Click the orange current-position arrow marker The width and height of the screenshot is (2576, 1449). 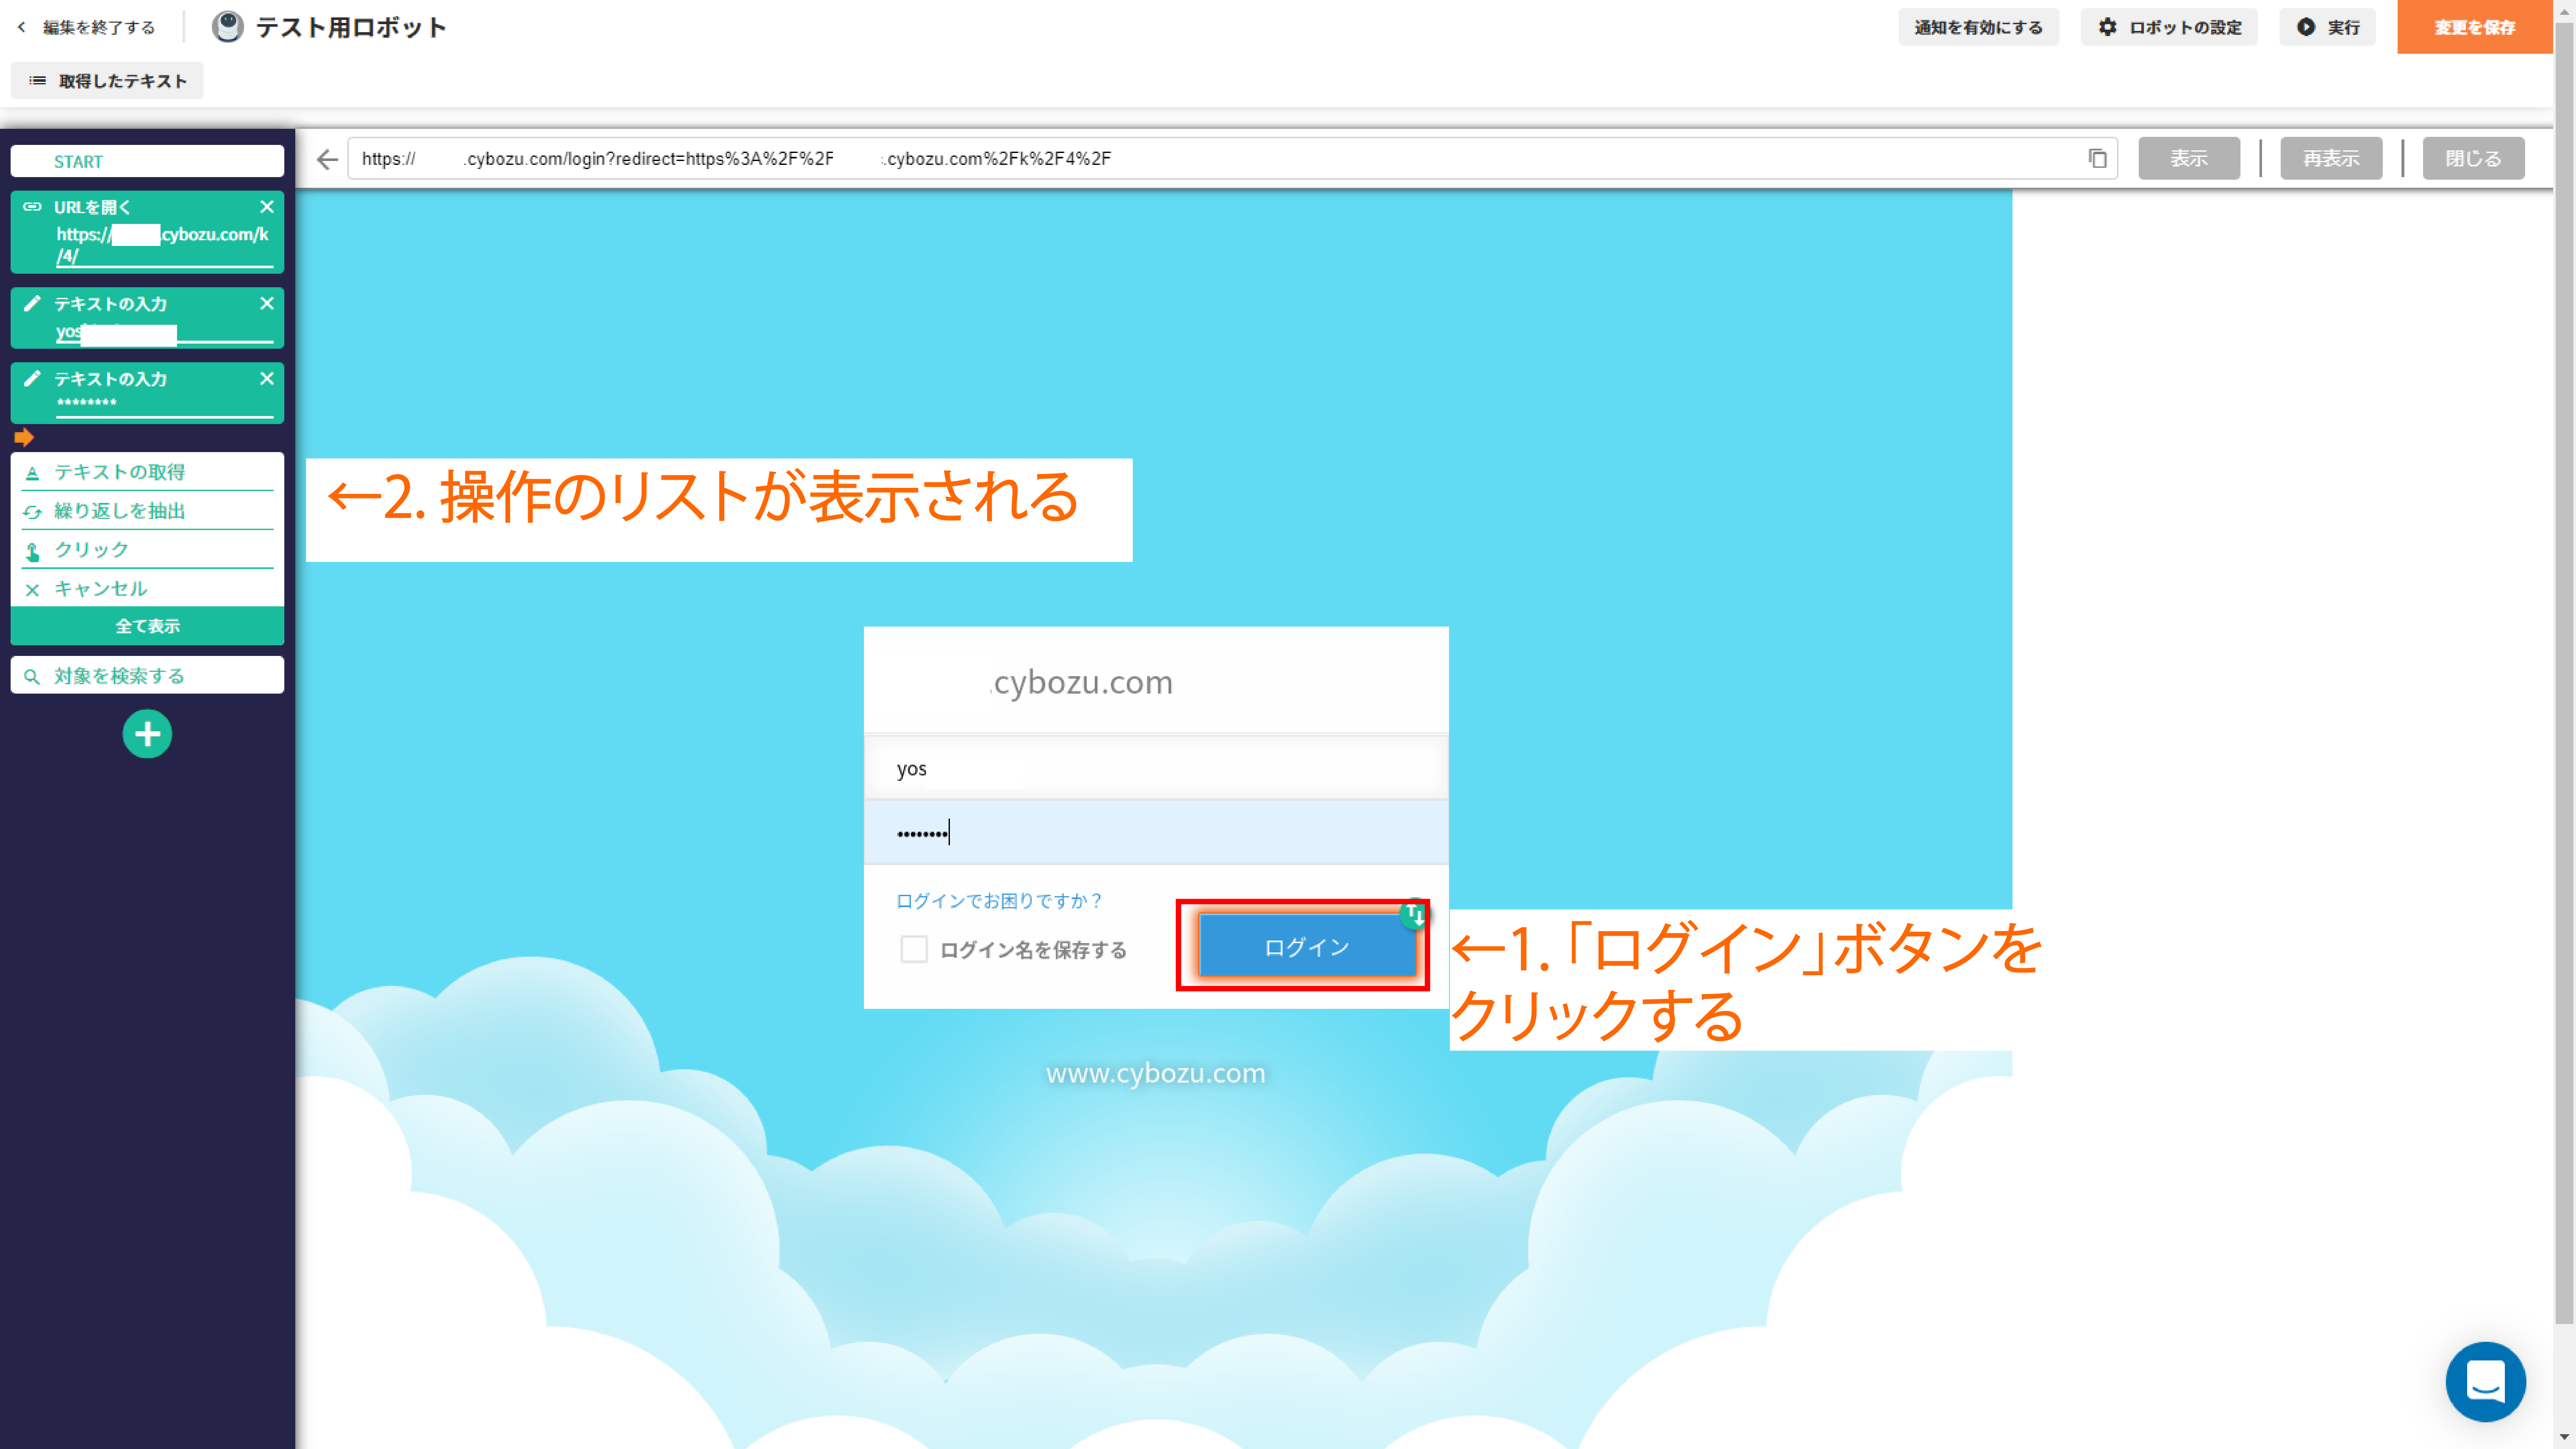24,437
